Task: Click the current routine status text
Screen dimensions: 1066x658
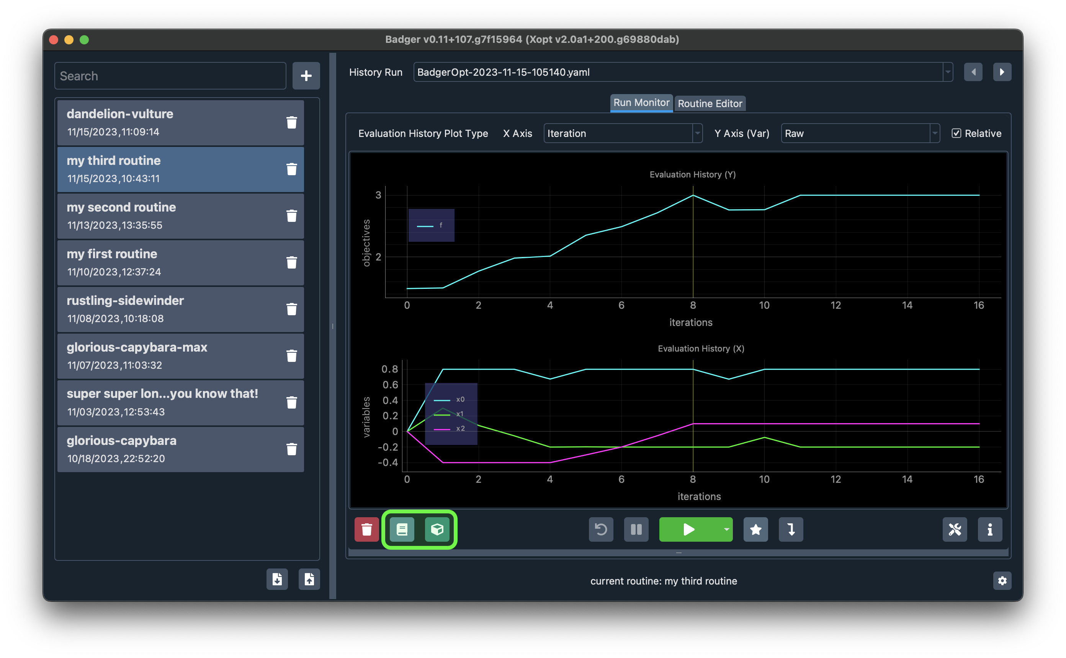Action: tap(664, 581)
